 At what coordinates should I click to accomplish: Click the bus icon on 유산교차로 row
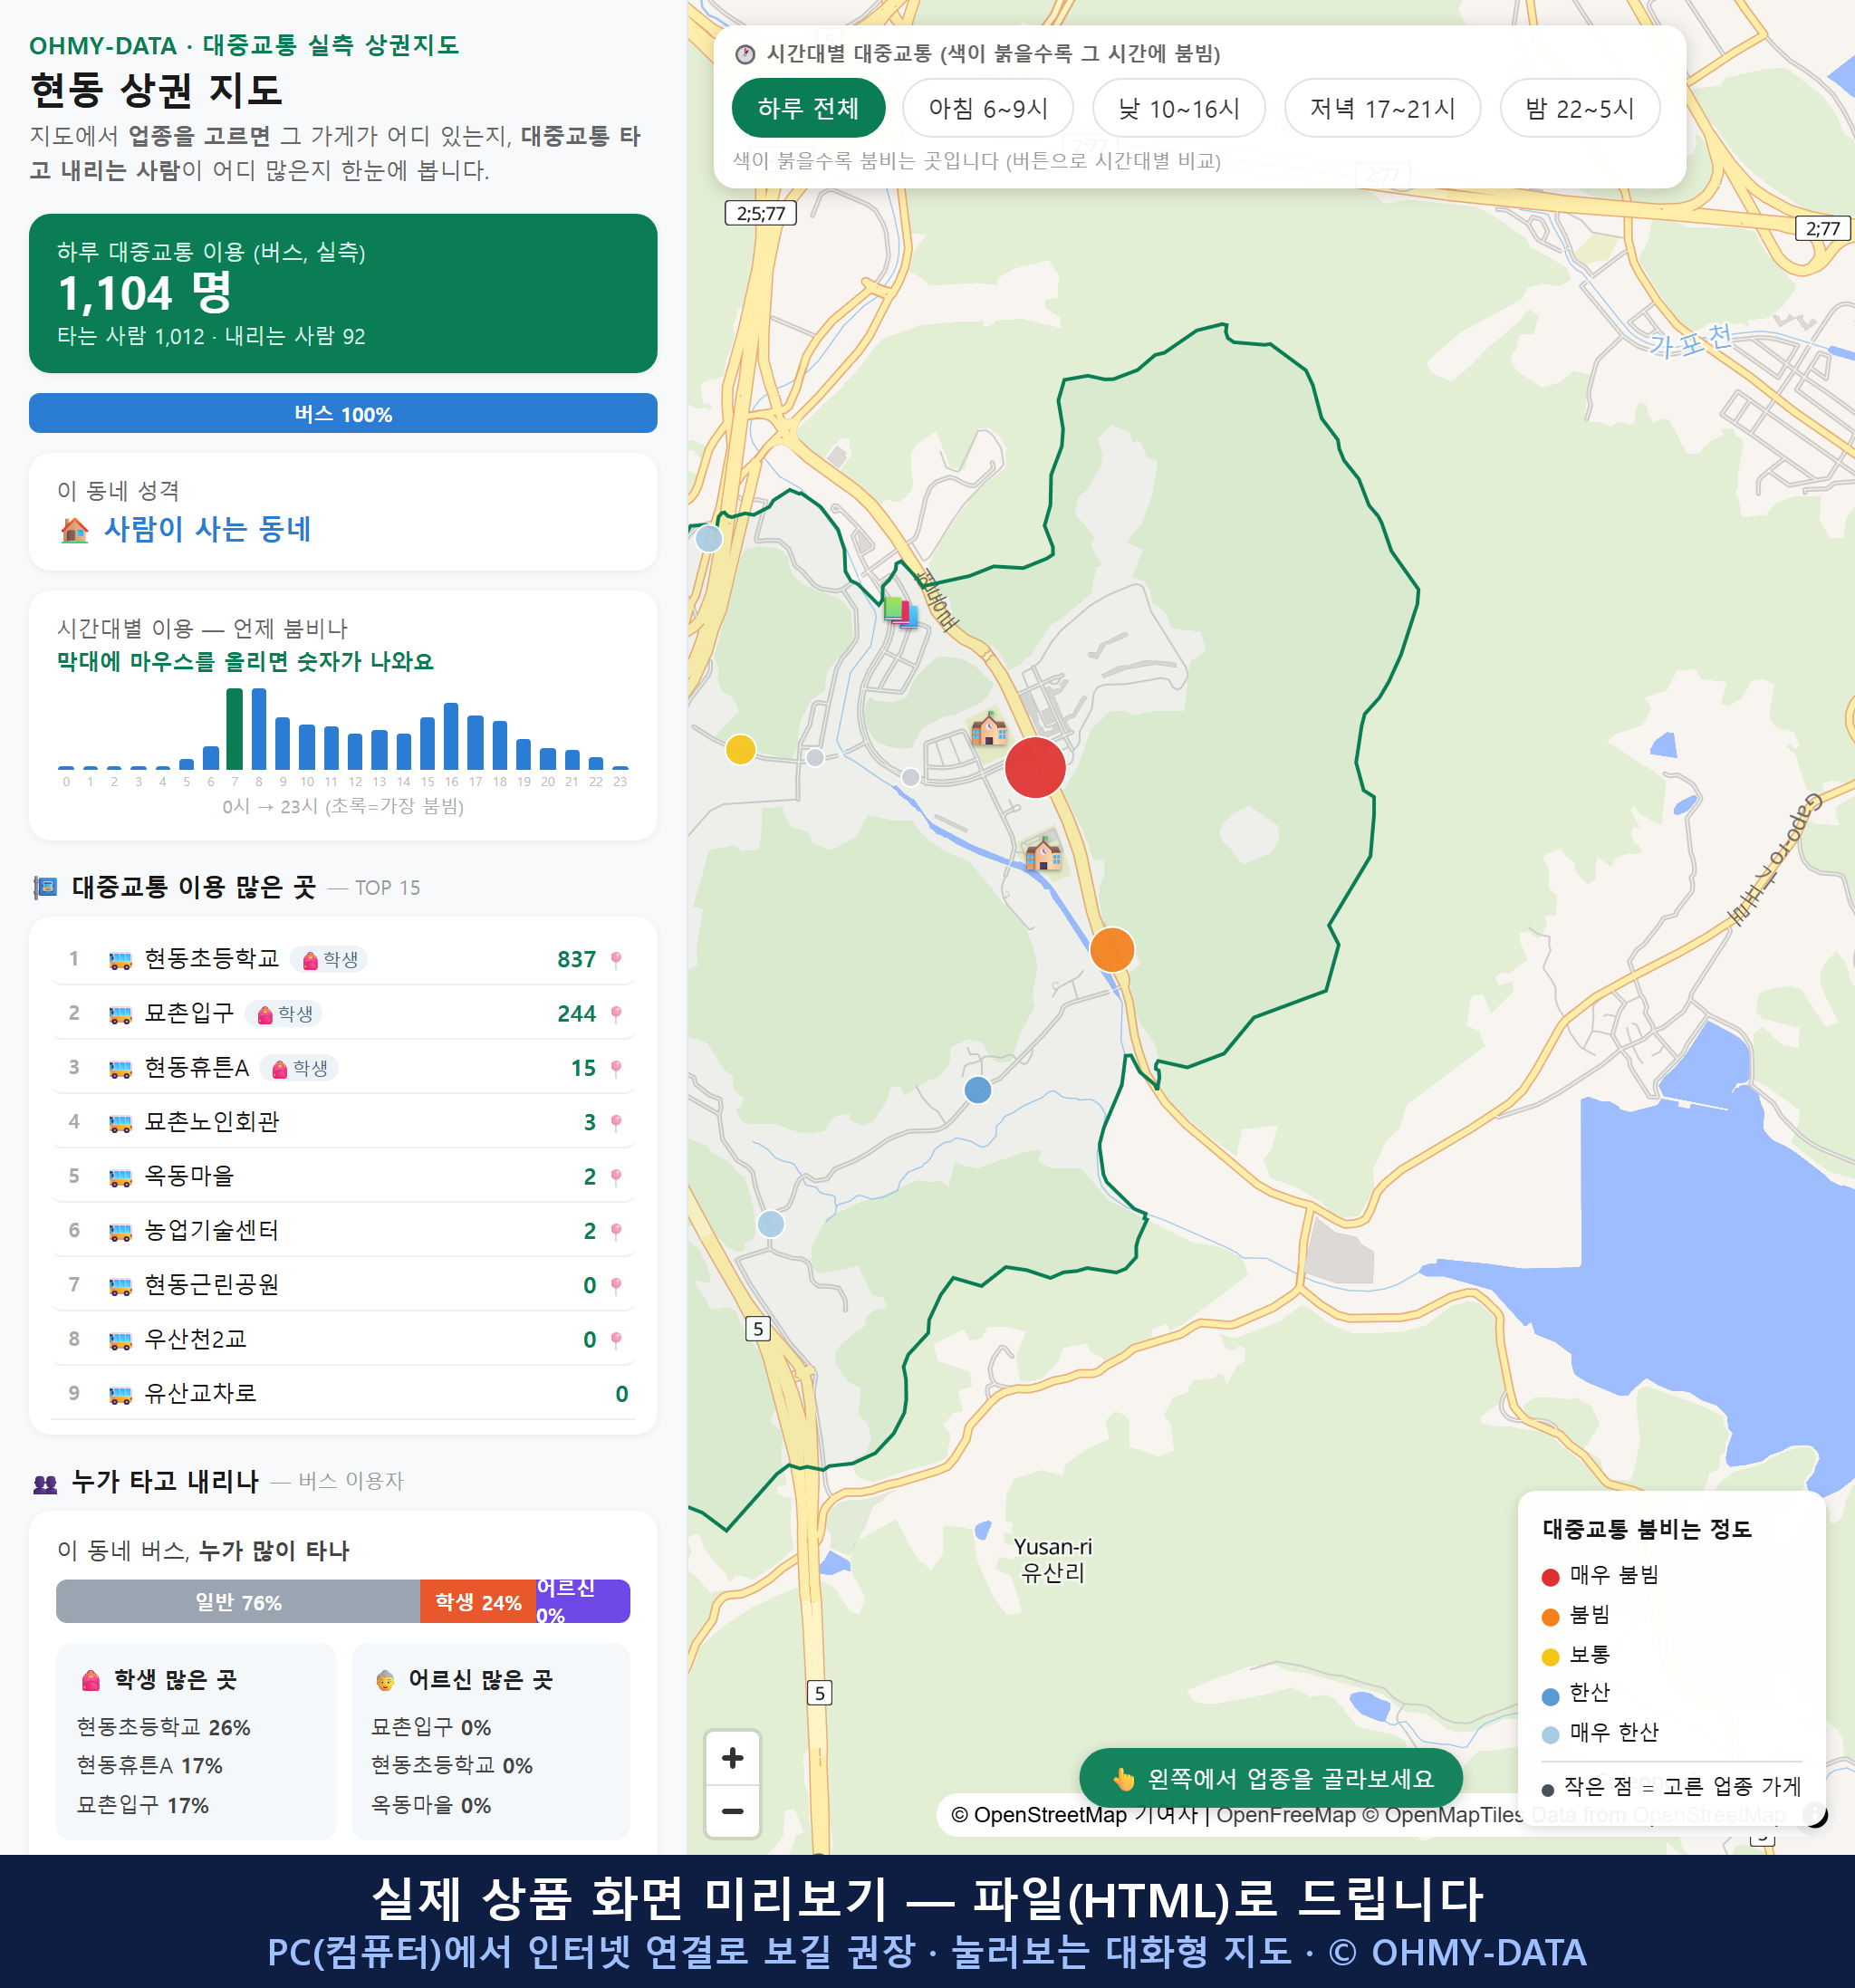[120, 1394]
